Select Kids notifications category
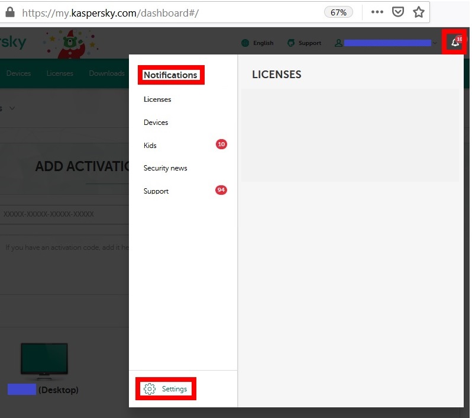The width and height of the screenshot is (472, 418). [150, 146]
